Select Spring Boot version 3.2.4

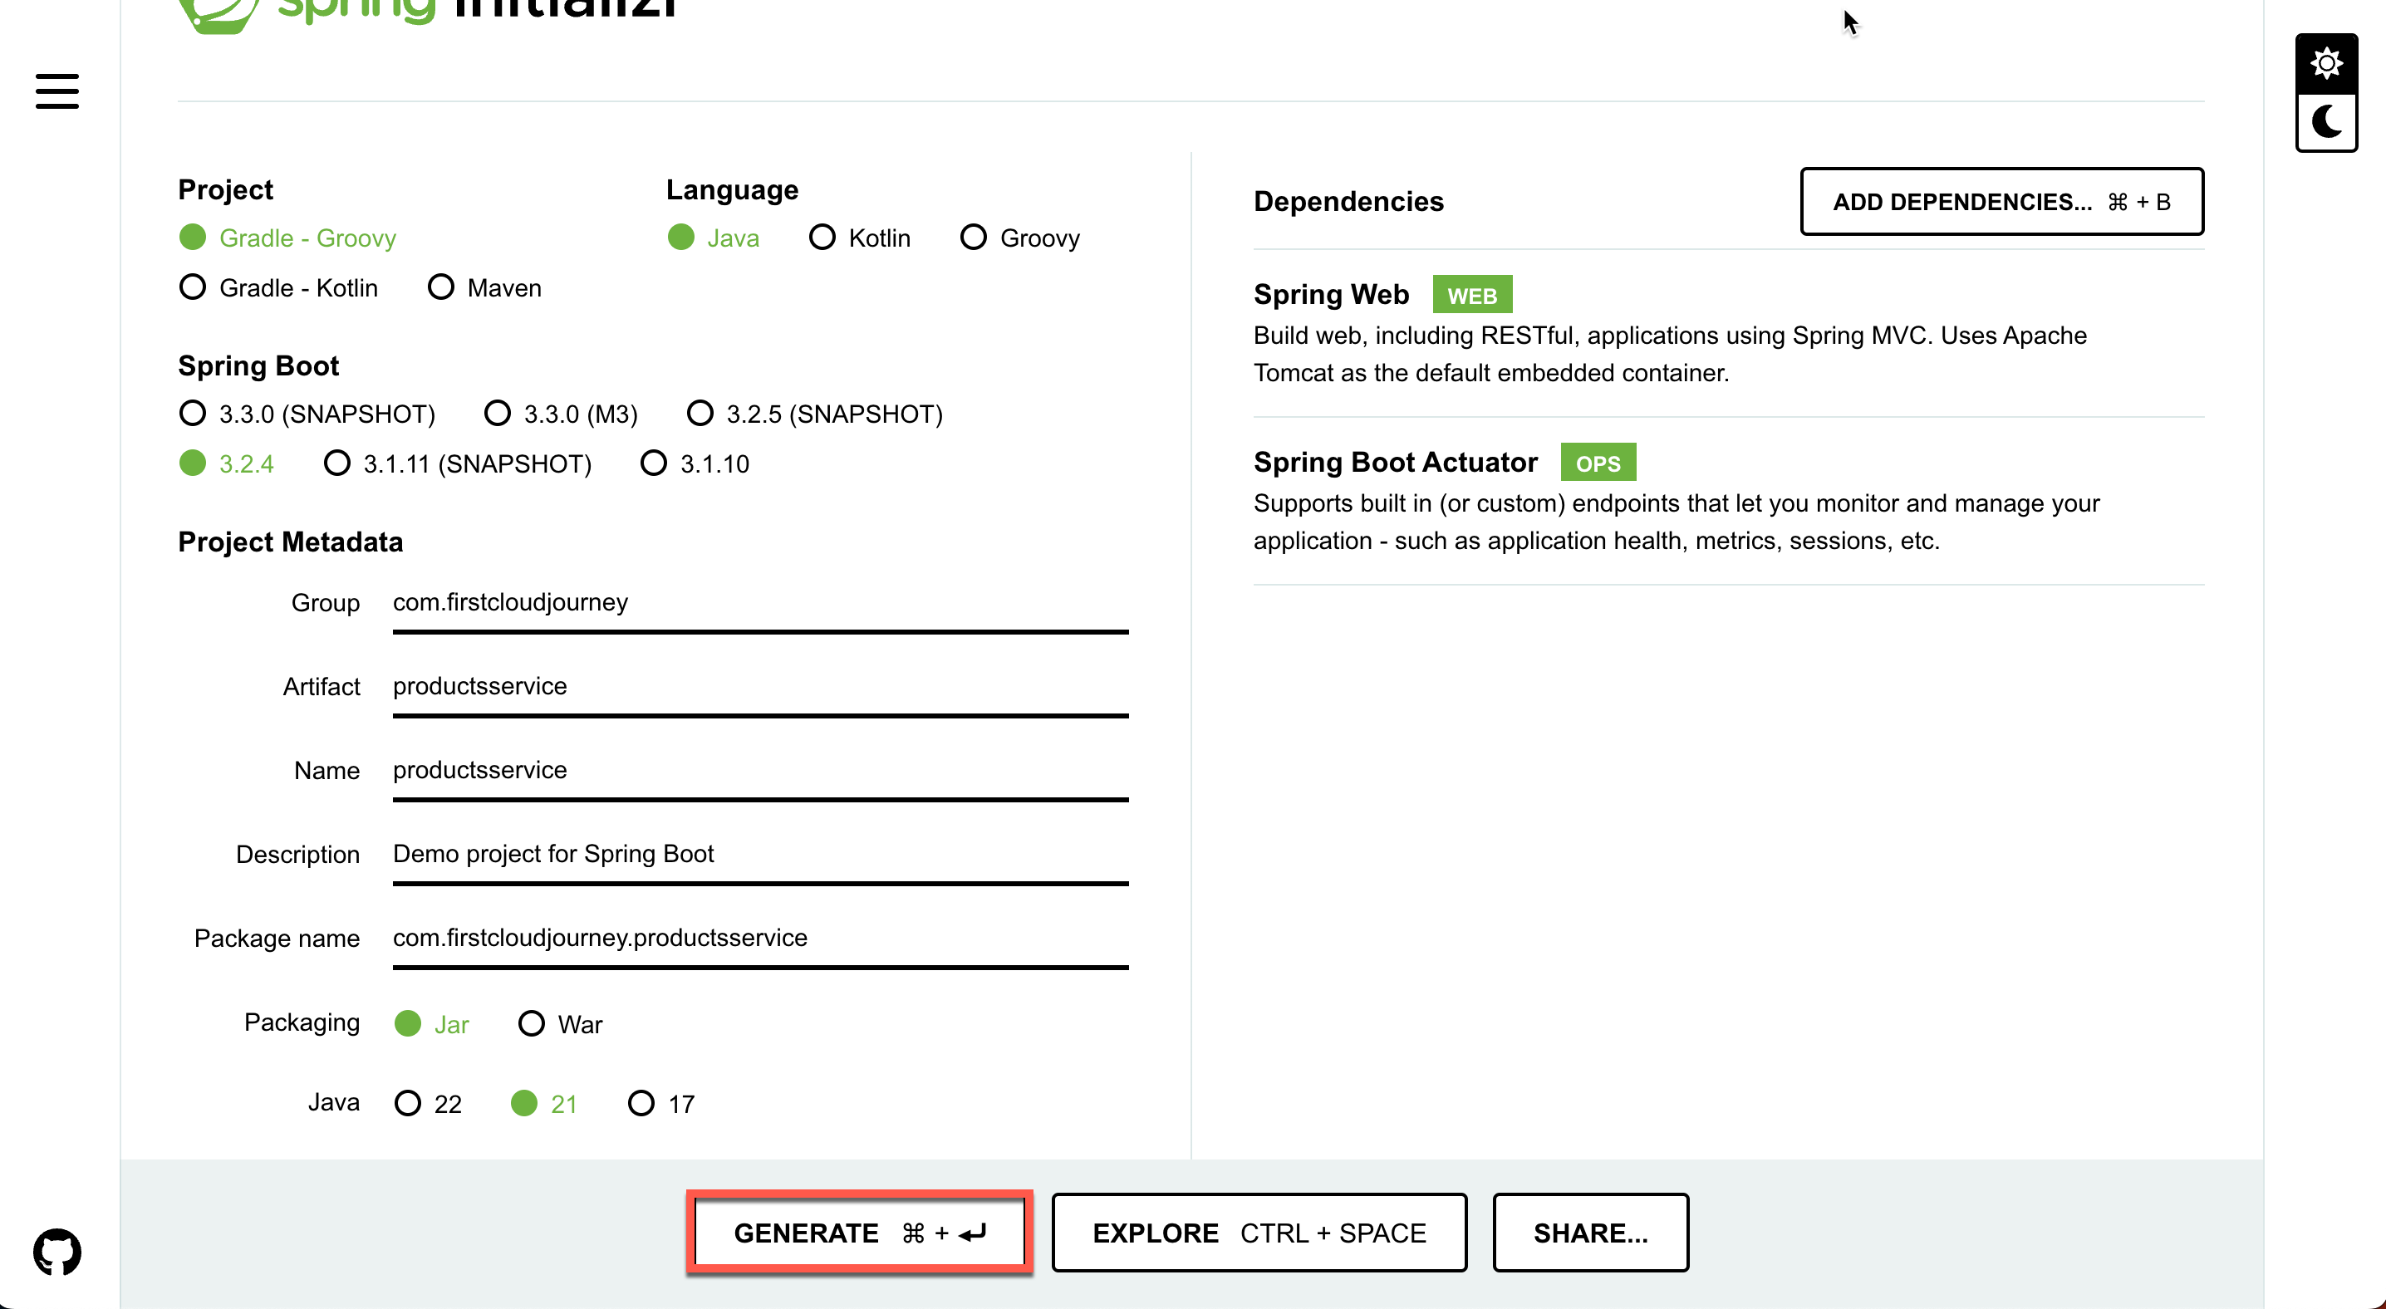click(227, 463)
